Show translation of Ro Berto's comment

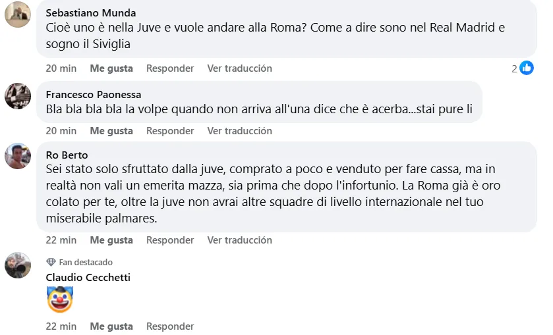[x=239, y=240]
